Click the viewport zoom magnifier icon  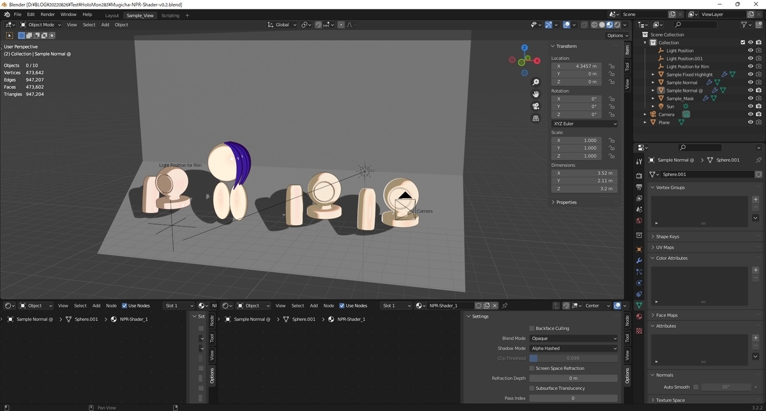coord(536,82)
